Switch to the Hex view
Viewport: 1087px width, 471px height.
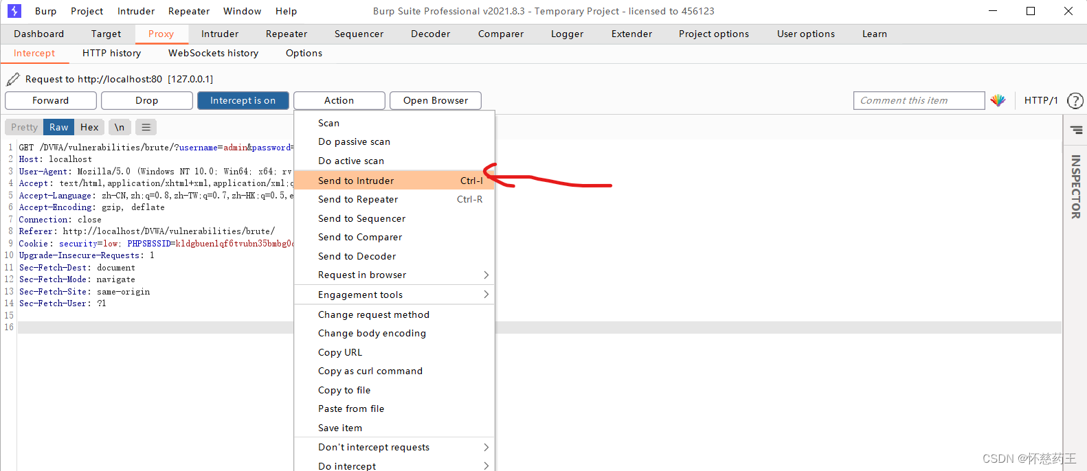[x=89, y=127]
